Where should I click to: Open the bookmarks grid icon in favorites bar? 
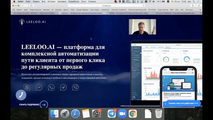pyautogui.click(x=14, y=10)
